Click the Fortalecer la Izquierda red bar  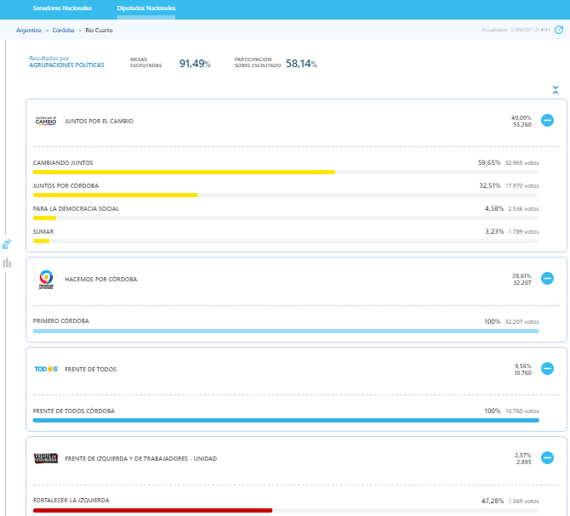(x=152, y=510)
